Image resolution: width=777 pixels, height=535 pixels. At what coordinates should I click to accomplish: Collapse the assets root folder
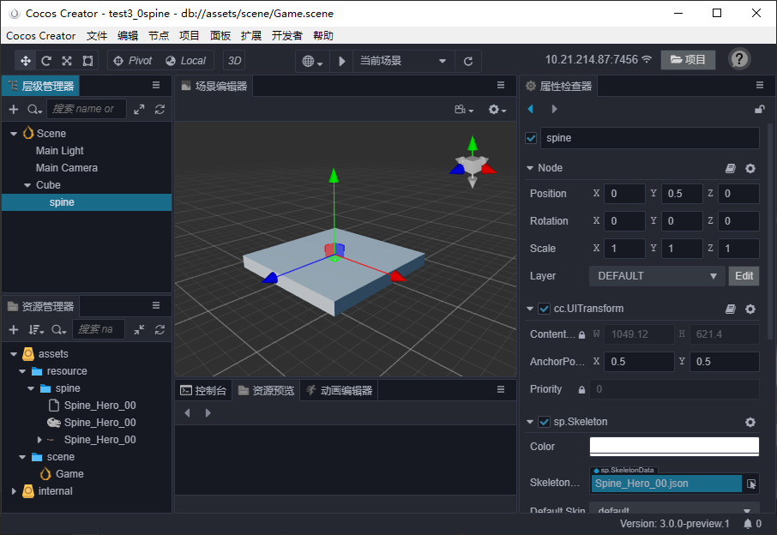click(x=14, y=354)
